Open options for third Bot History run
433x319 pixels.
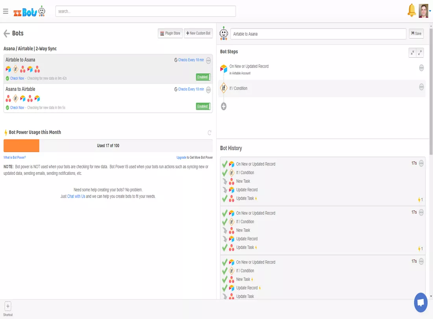[x=421, y=262]
